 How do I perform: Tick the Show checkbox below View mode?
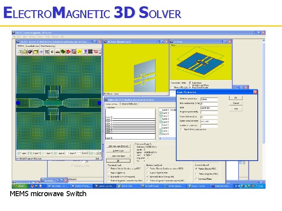172,88
